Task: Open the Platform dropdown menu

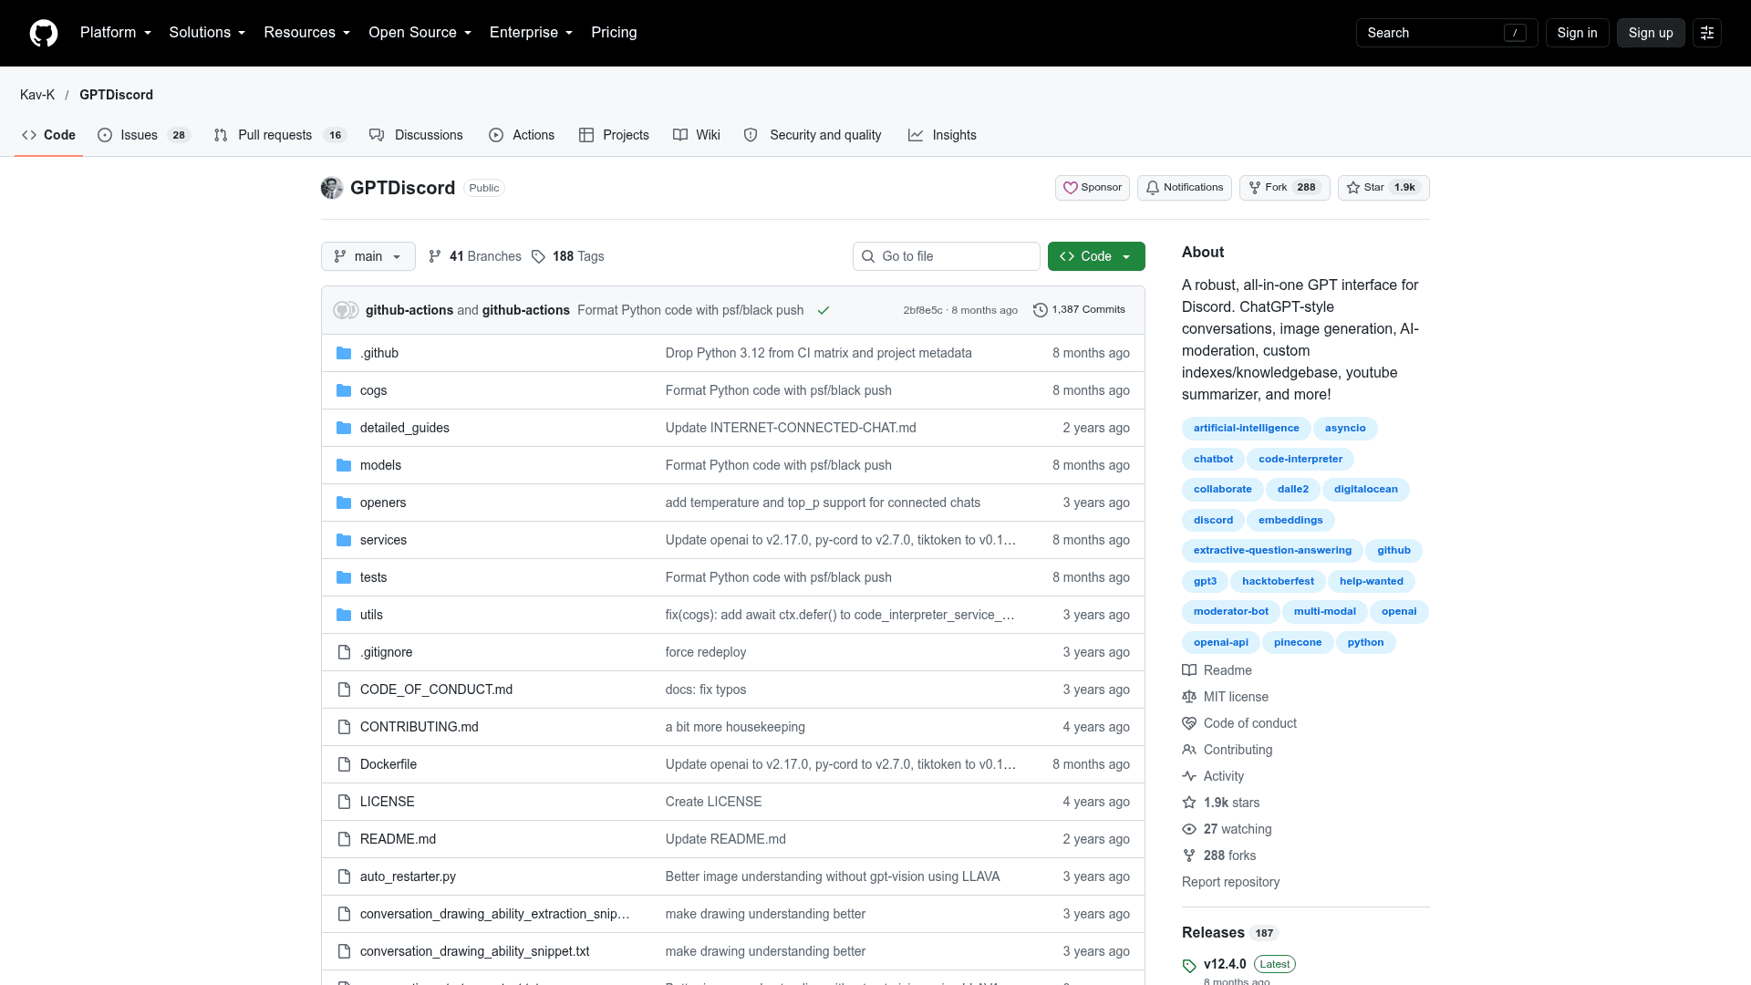Action: pyautogui.click(x=116, y=33)
